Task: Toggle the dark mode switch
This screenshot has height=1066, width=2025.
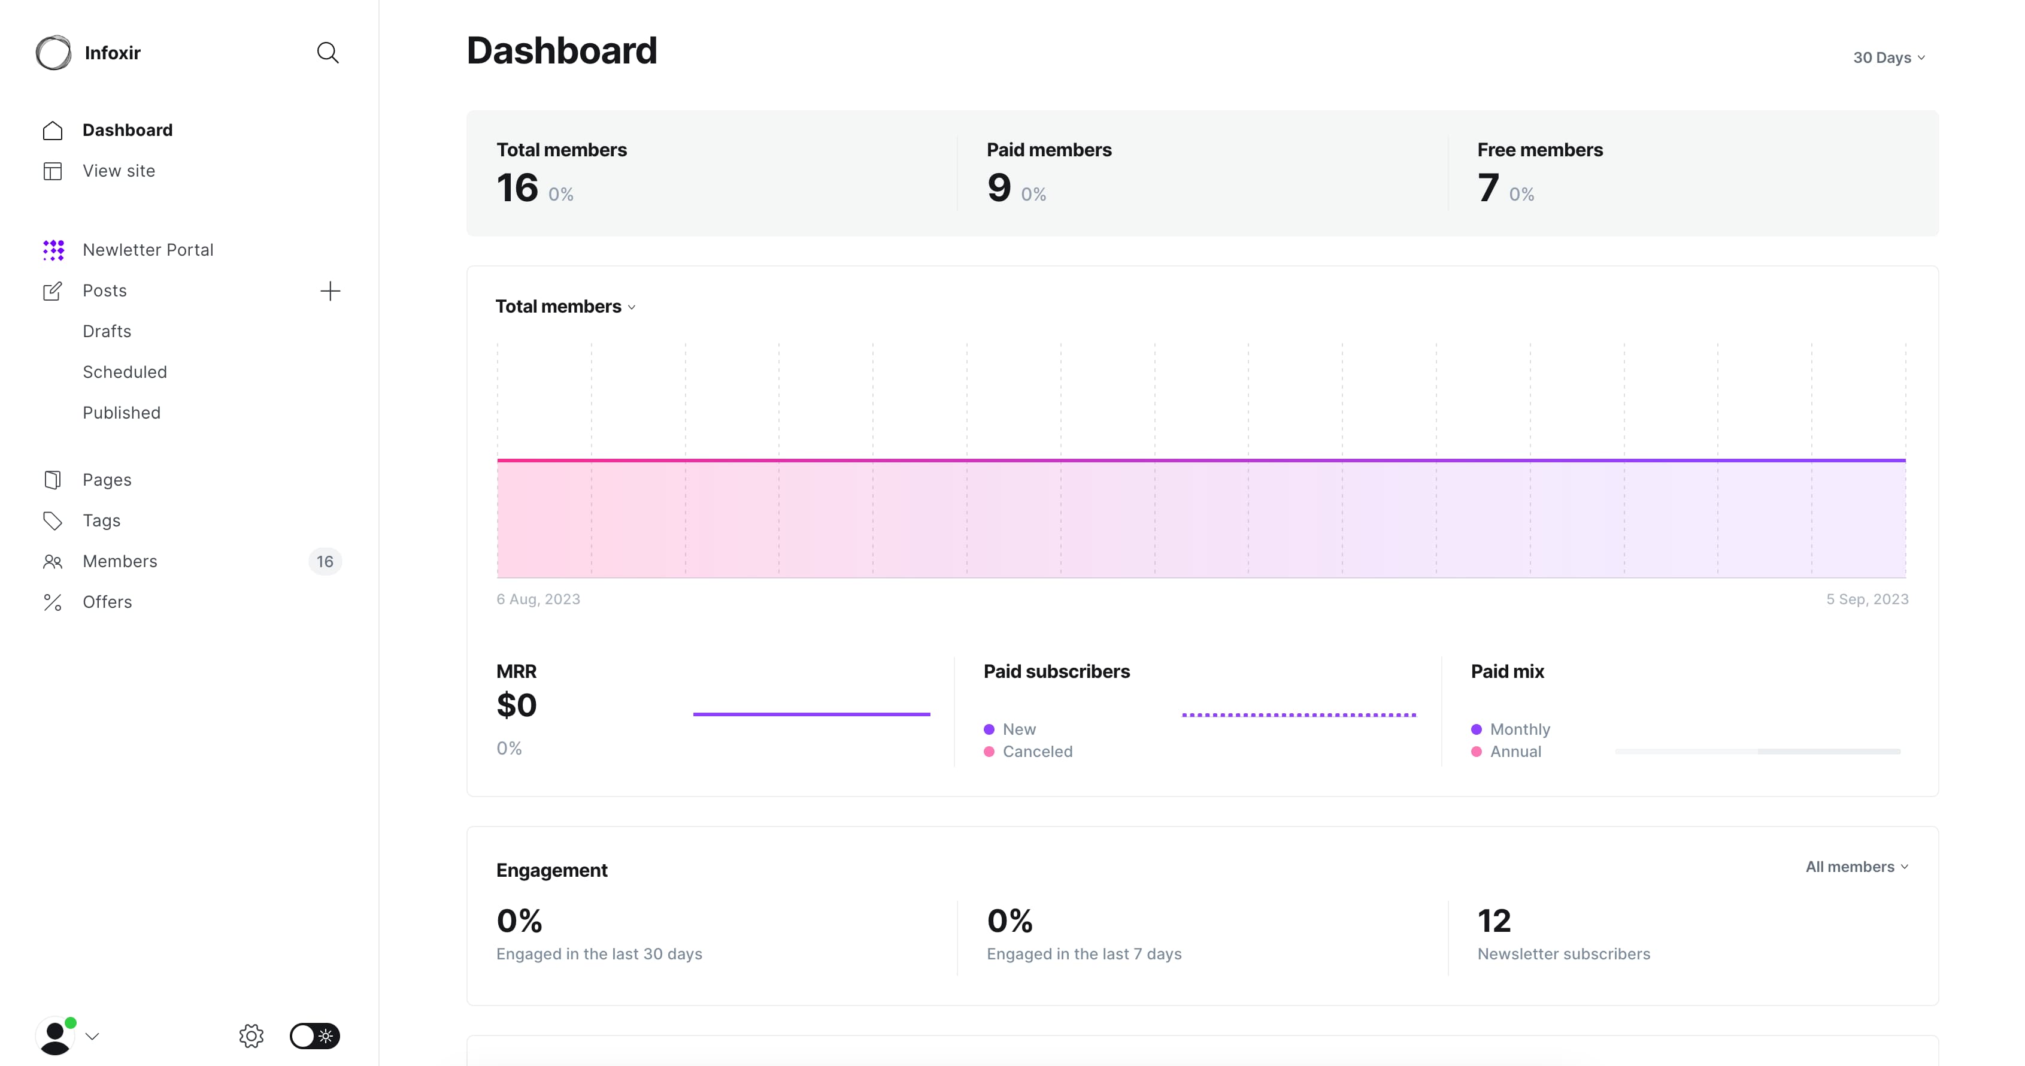Action: click(314, 1035)
